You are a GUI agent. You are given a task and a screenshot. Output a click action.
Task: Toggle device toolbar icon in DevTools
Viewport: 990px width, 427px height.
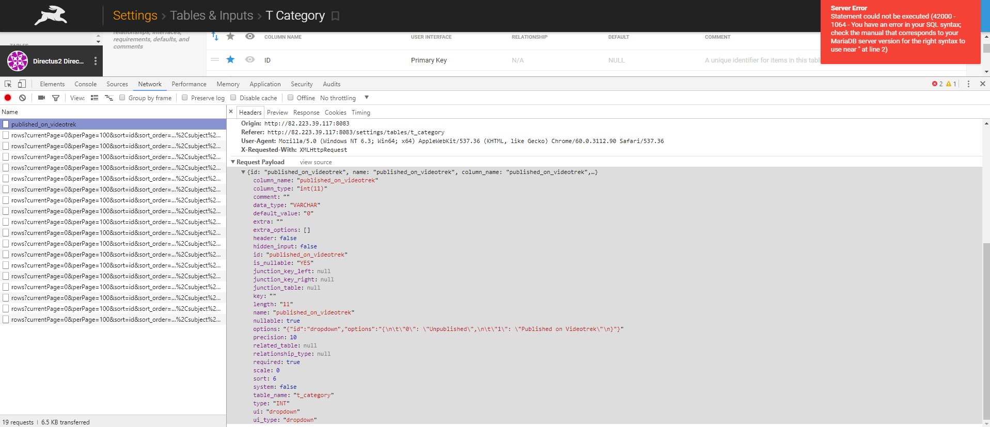click(22, 84)
